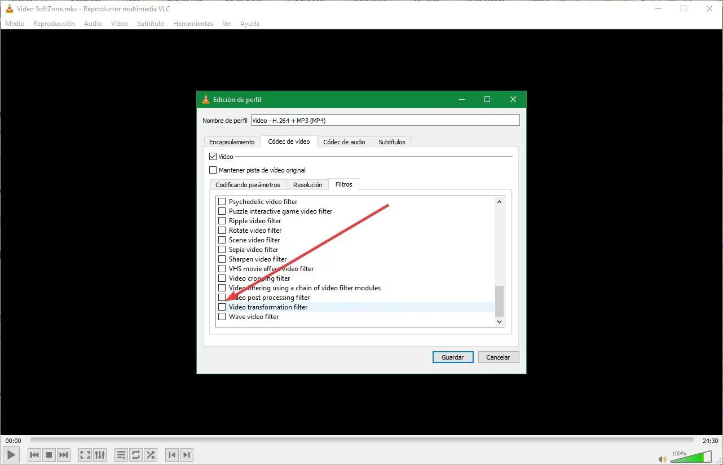Check the Psychedelic video filter box
This screenshot has height=465, width=723.
(x=222, y=202)
